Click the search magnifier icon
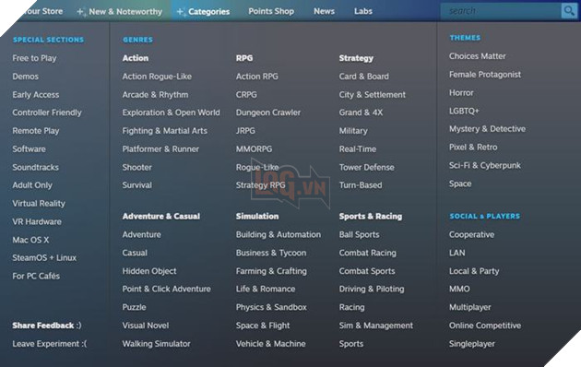The height and width of the screenshot is (367, 581). coord(569,11)
